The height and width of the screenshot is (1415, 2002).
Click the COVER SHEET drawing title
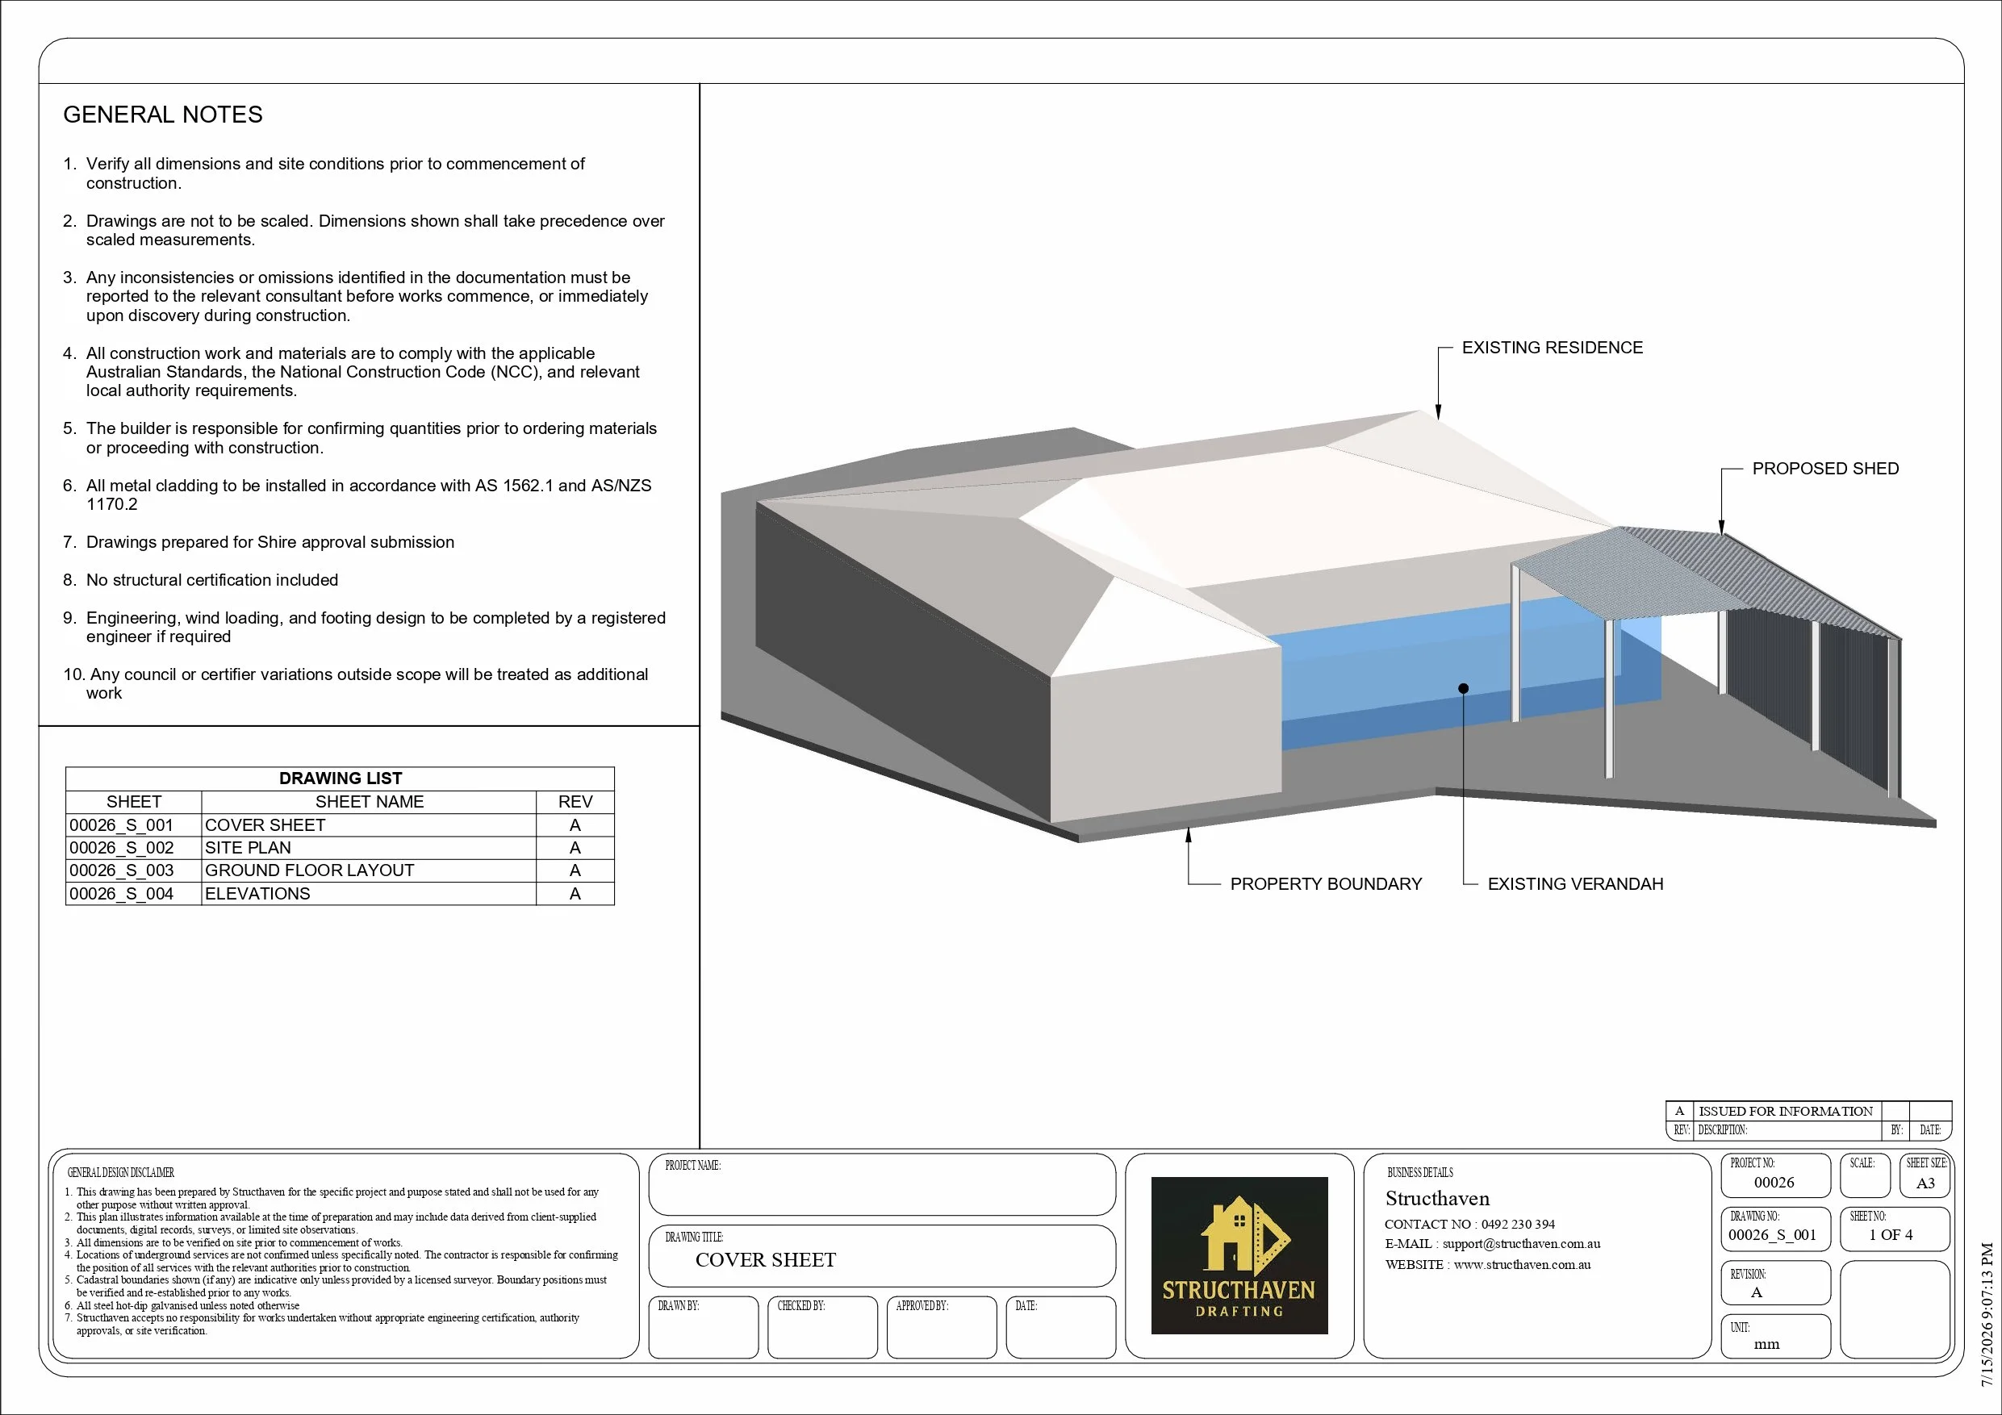pyautogui.click(x=766, y=1260)
